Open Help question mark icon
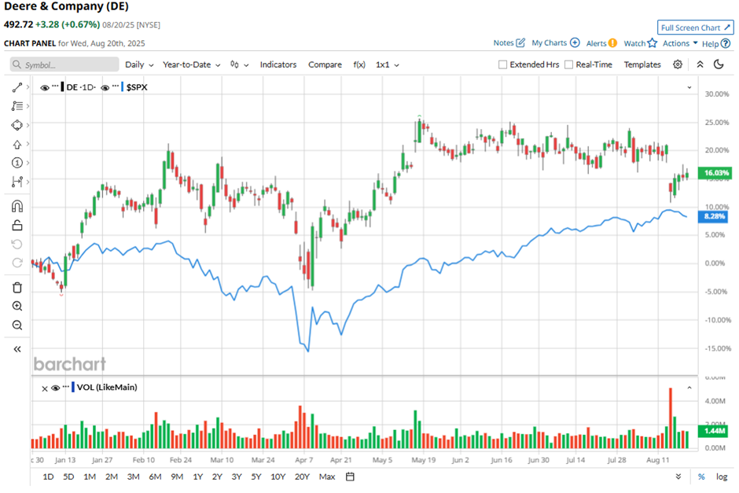Image resolution: width=739 pixels, height=493 pixels. click(726, 43)
